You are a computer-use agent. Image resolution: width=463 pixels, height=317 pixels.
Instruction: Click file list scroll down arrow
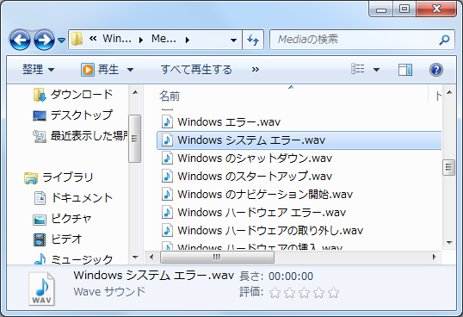coord(449,243)
